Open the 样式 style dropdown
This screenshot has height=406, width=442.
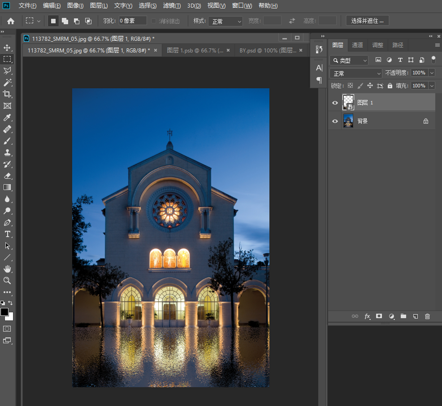point(225,21)
